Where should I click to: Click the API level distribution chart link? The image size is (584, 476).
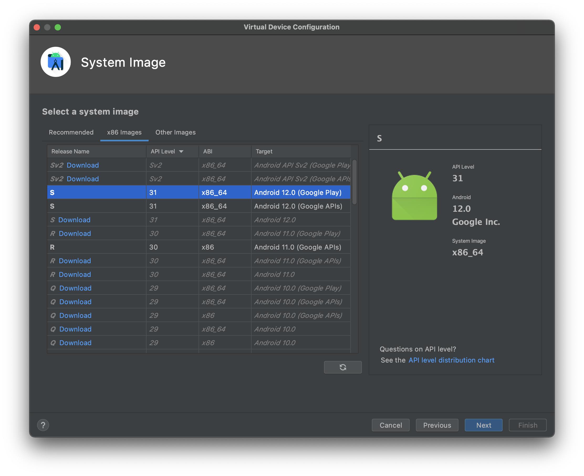point(451,360)
